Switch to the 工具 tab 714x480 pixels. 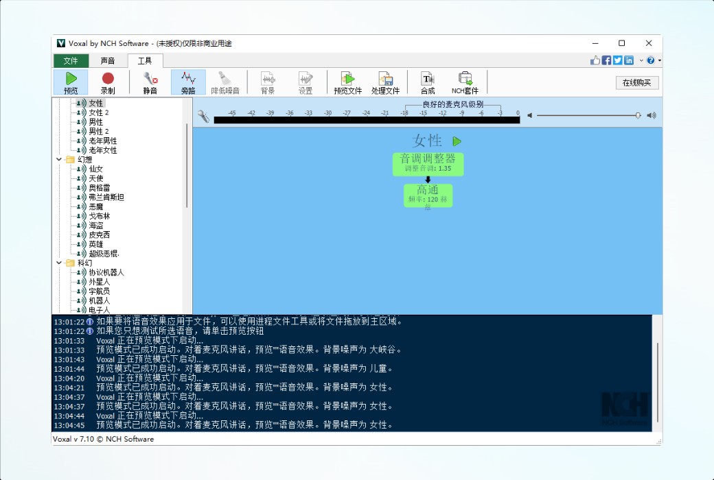point(145,60)
